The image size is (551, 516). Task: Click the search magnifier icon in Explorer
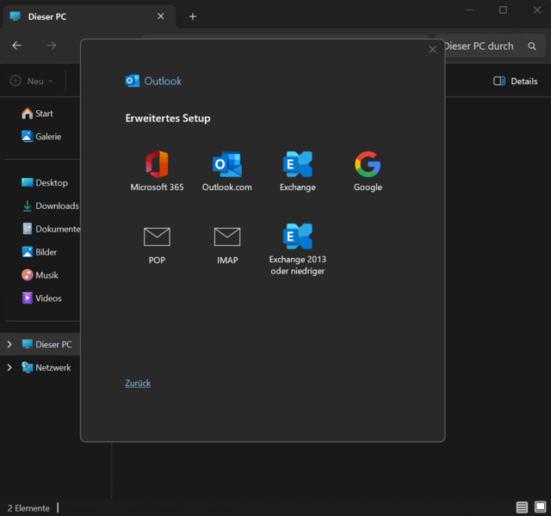click(532, 46)
